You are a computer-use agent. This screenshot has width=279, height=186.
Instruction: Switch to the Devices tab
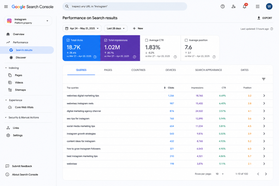point(171,70)
